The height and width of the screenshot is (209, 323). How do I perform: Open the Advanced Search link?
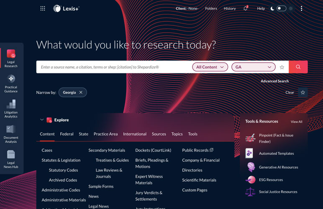[274, 81]
